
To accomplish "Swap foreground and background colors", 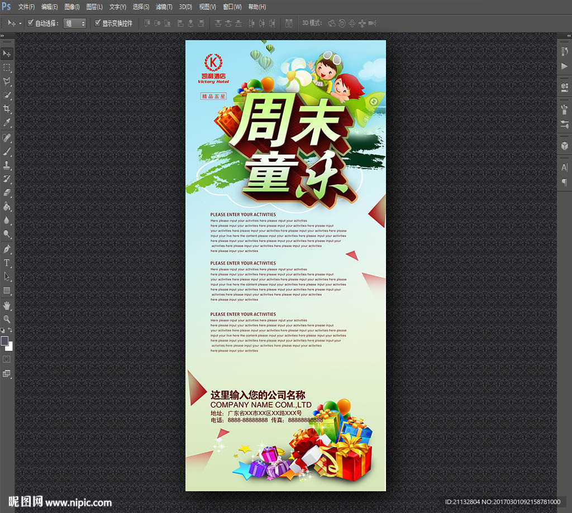I will pyautogui.click(x=10, y=329).
